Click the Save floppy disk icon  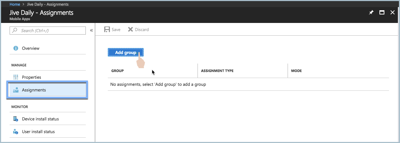pyautogui.click(x=107, y=29)
